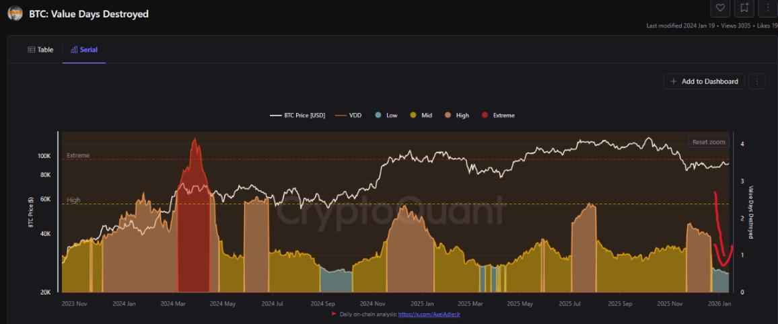Toggle BTC Price [USD] legend series
This screenshot has height=324, width=778.
click(x=297, y=116)
